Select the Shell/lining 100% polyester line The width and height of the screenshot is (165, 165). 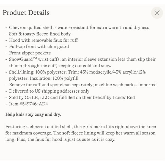[x=77, y=72]
